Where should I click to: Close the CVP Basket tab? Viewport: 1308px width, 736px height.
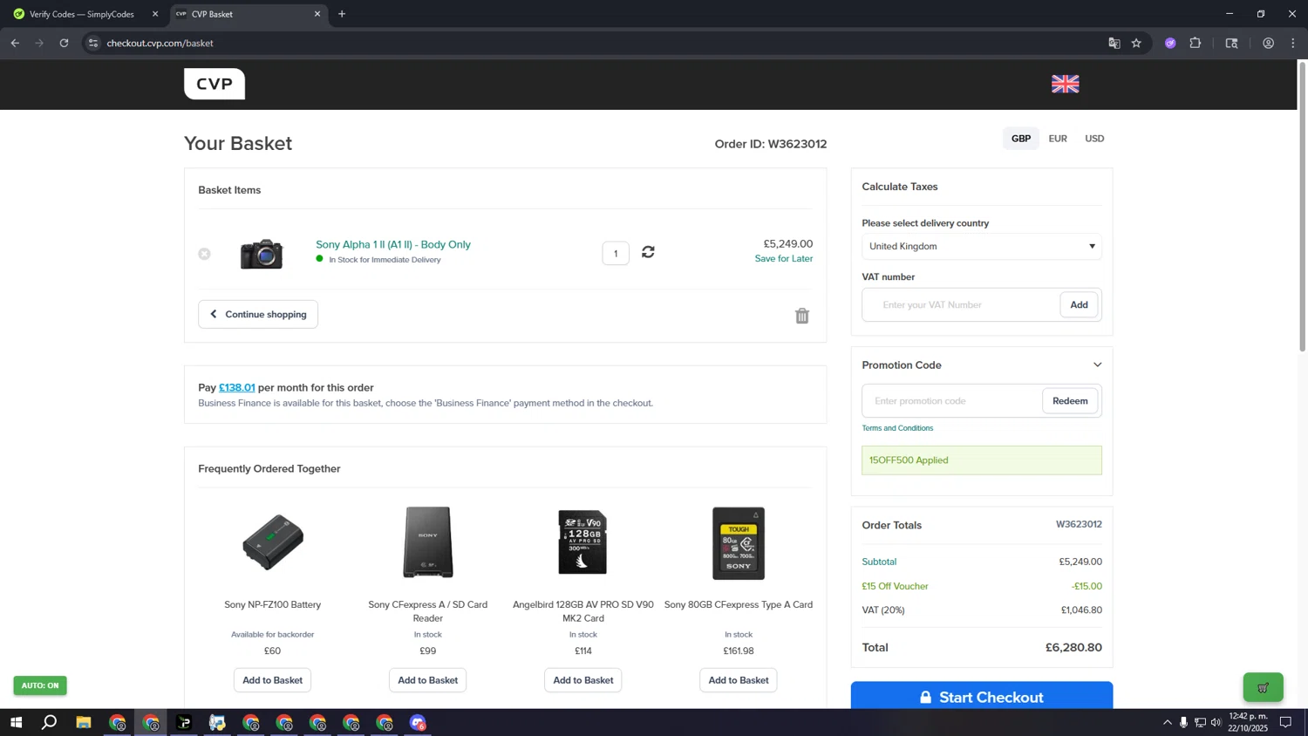click(x=317, y=14)
